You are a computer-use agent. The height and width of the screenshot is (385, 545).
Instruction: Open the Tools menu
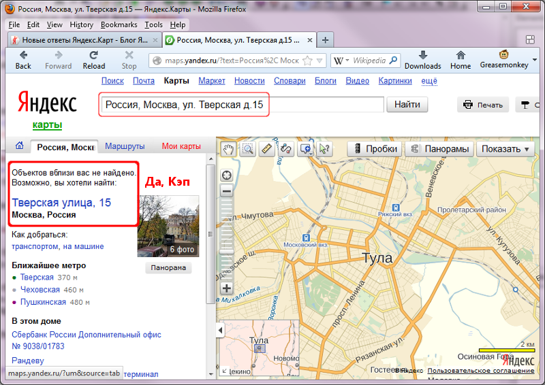click(154, 24)
